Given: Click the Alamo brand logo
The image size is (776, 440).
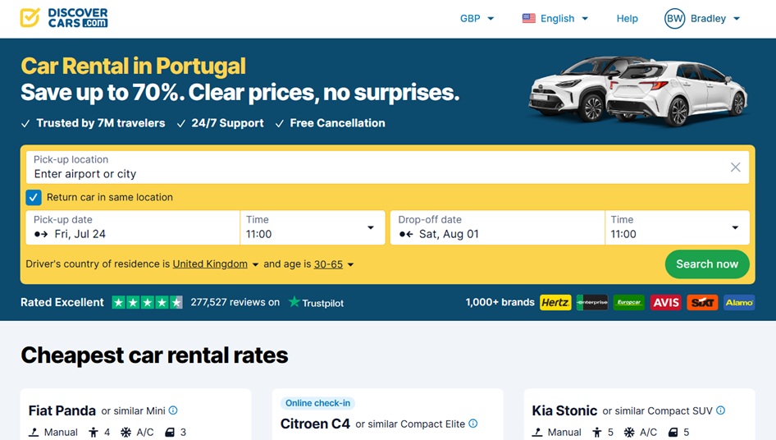Looking at the screenshot, I should pyautogui.click(x=739, y=302).
